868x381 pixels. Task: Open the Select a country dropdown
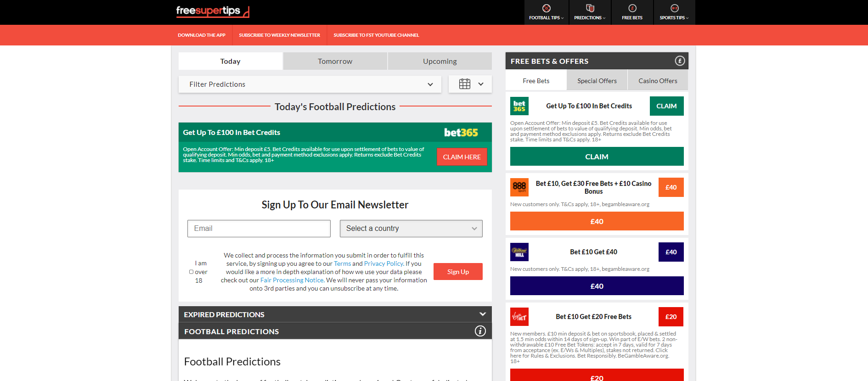(411, 229)
